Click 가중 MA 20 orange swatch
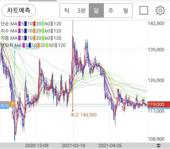The width and height of the screenshot is (170, 149). click(34, 38)
